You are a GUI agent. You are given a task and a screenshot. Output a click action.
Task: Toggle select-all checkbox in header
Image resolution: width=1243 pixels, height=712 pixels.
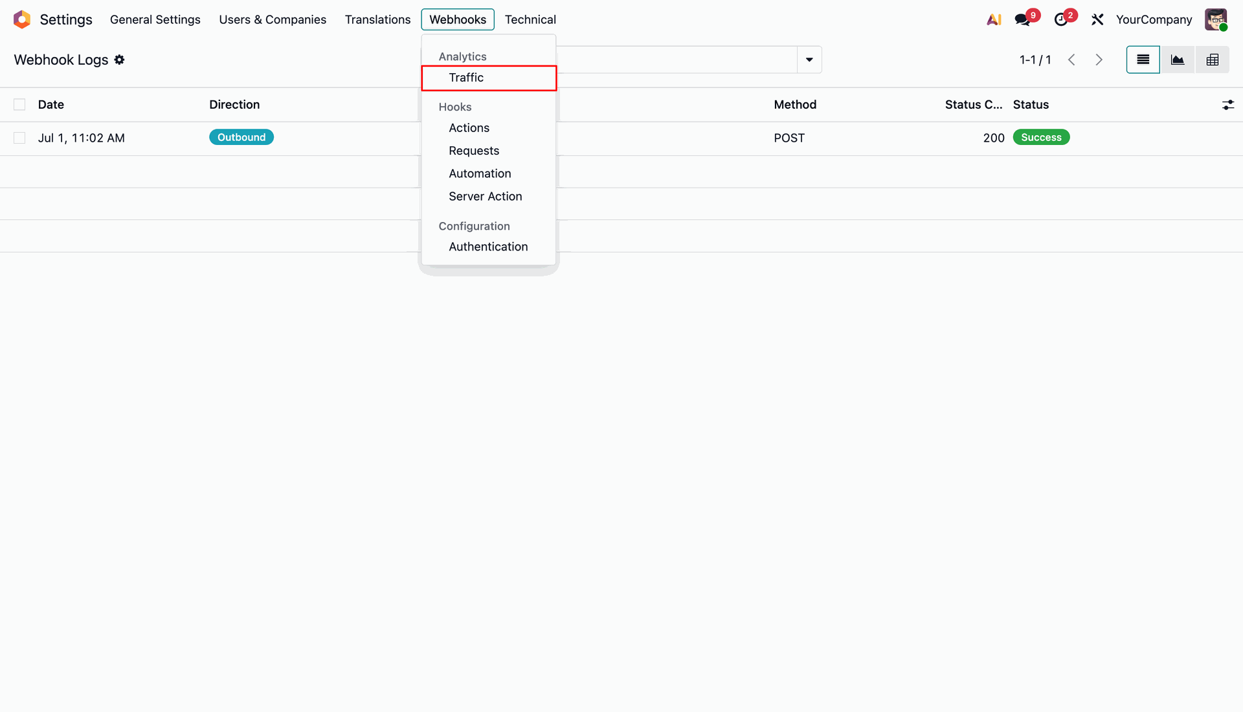(19, 105)
